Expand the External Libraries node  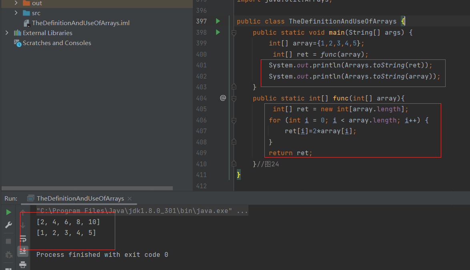click(x=7, y=33)
